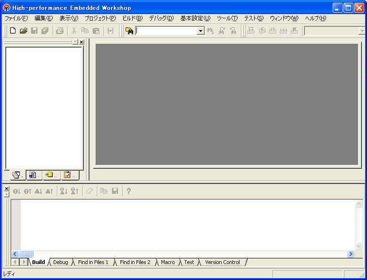Switch to the Navigation workspace tab icon
The image size is (367, 280).
click(x=51, y=175)
